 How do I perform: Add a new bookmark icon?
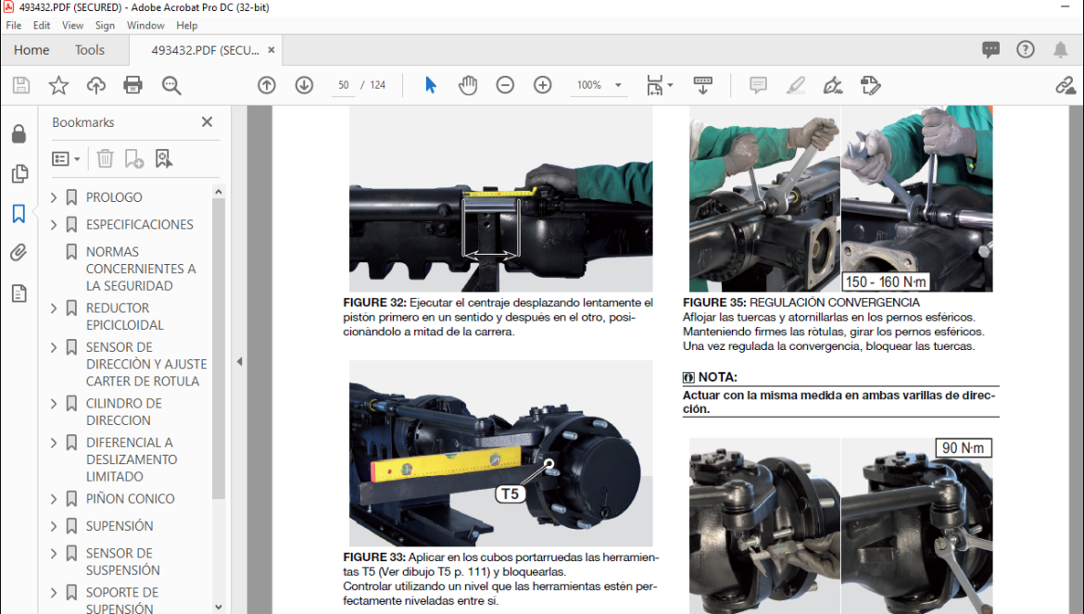[x=134, y=159]
